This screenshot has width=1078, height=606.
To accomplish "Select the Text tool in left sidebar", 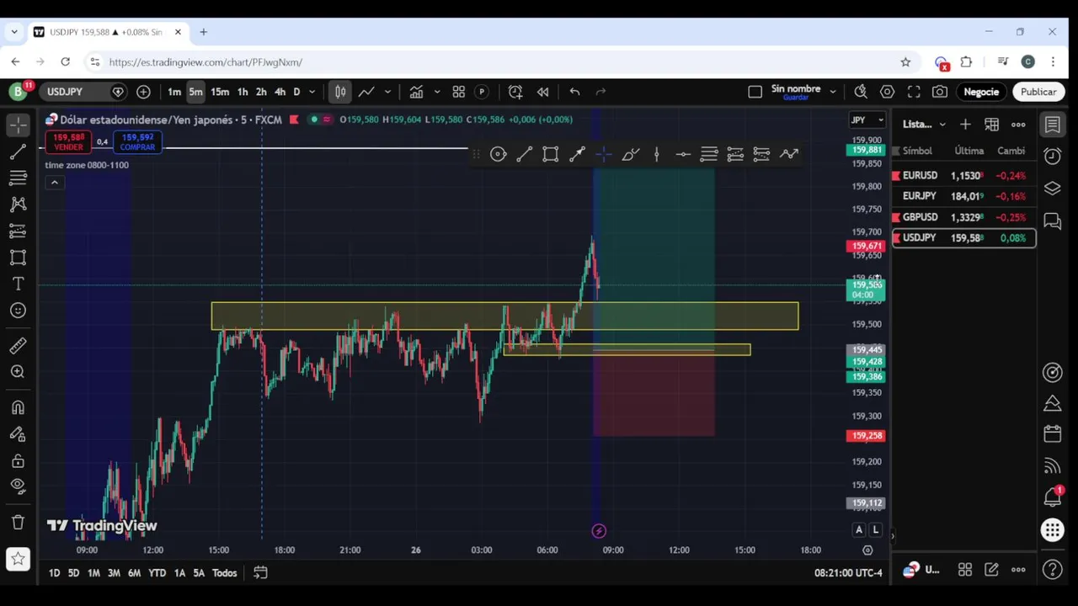I will (x=18, y=284).
